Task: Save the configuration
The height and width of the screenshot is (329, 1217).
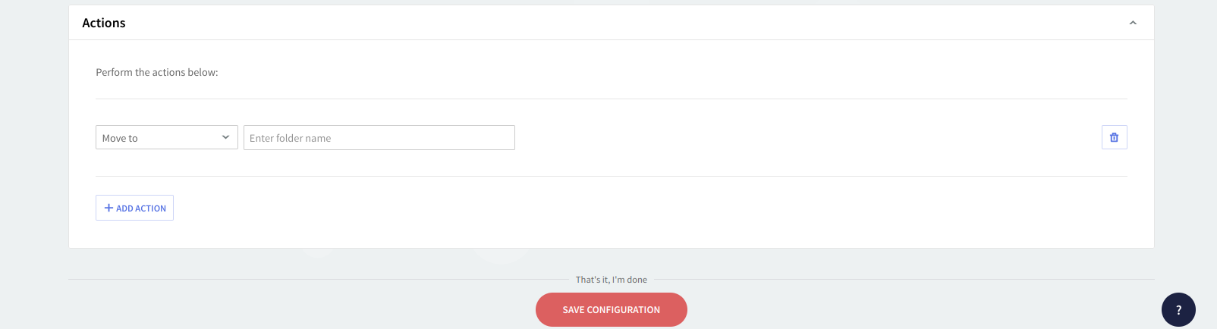Action: [611, 309]
